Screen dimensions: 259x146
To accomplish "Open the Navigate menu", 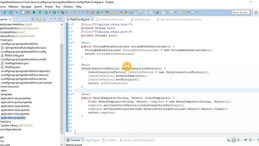I will [x=26, y=6].
